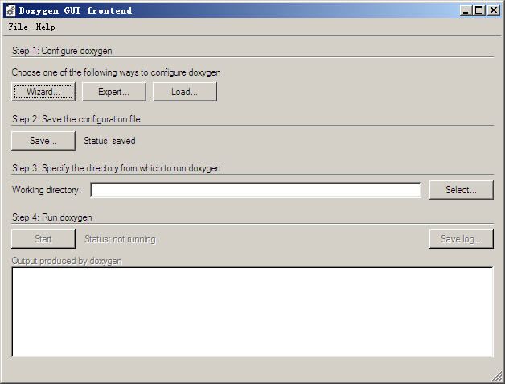Click the Doxygen app icon in title bar
The height and width of the screenshot is (384, 505).
[10, 10]
